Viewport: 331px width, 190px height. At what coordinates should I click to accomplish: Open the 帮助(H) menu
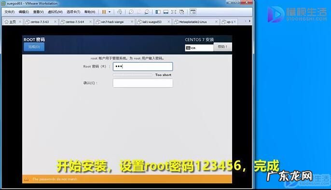click(90, 12)
